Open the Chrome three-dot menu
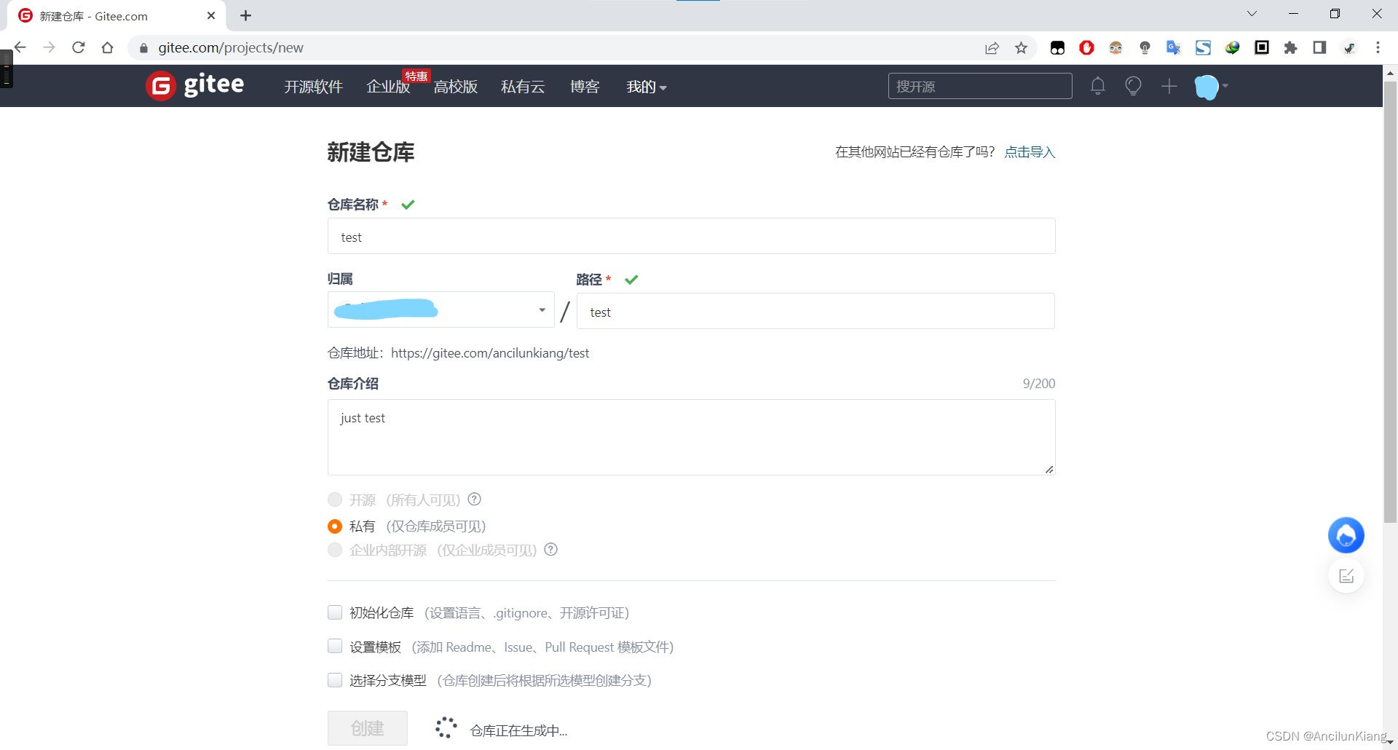The width and height of the screenshot is (1398, 750). point(1378,48)
